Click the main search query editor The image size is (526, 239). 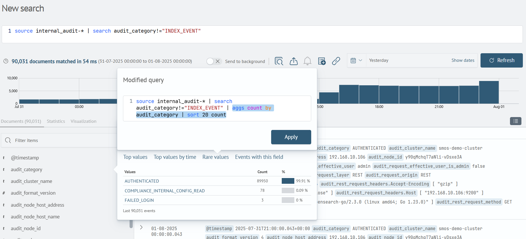coord(262,34)
